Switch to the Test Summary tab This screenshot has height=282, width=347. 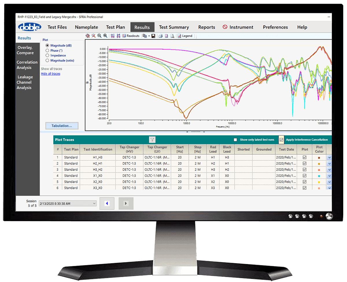[x=174, y=27]
